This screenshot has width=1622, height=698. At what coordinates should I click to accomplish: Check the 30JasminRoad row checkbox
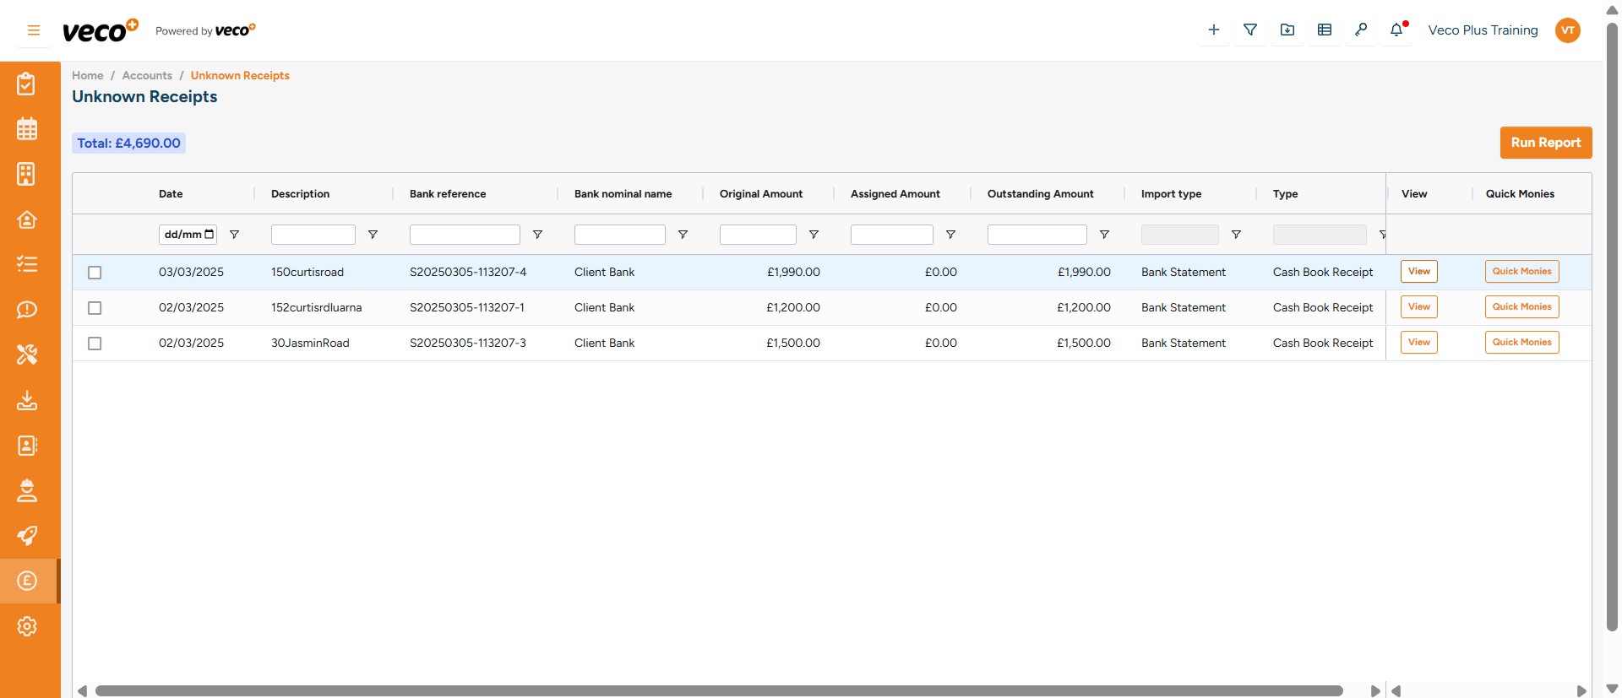pyautogui.click(x=95, y=344)
